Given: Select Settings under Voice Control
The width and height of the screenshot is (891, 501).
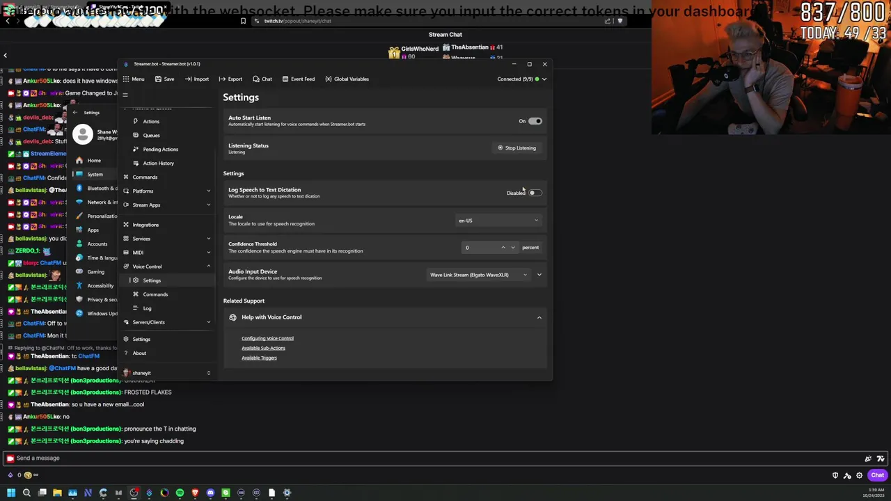Looking at the screenshot, I should point(167,280).
